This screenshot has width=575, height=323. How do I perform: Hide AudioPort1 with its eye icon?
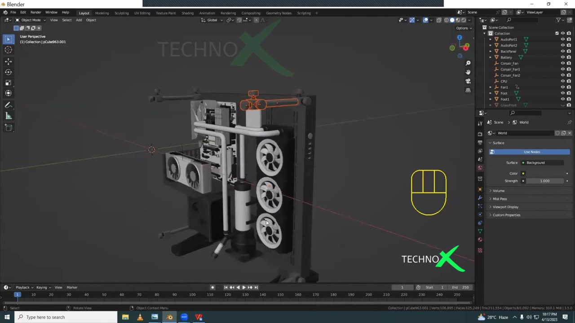[562, 39]
